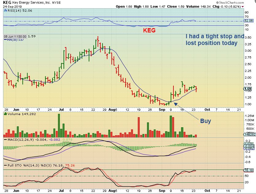
Task: Click the Oct label on bottom date axis
Action: point(207,191)
